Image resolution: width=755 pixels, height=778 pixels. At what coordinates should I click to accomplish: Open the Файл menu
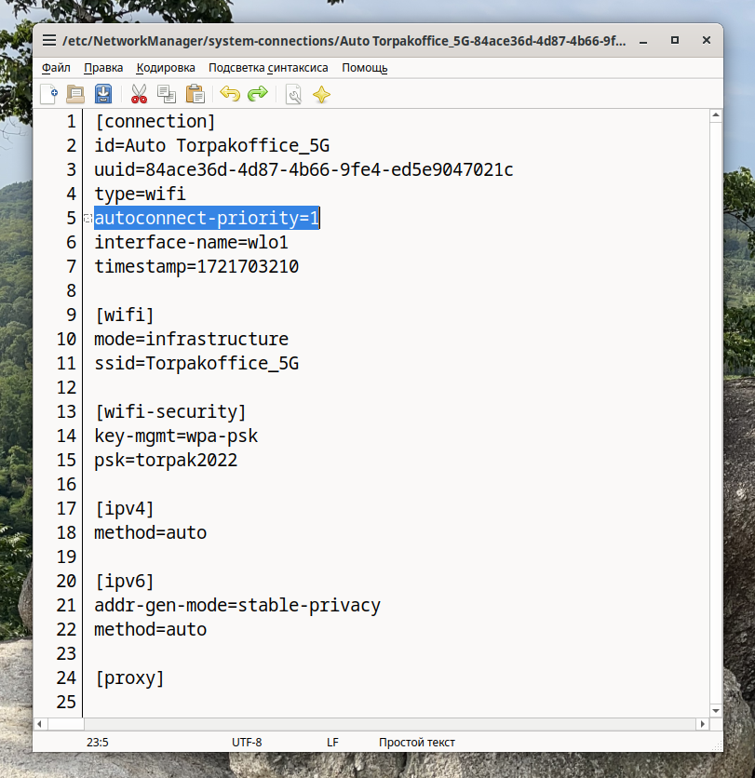point(56,68)
